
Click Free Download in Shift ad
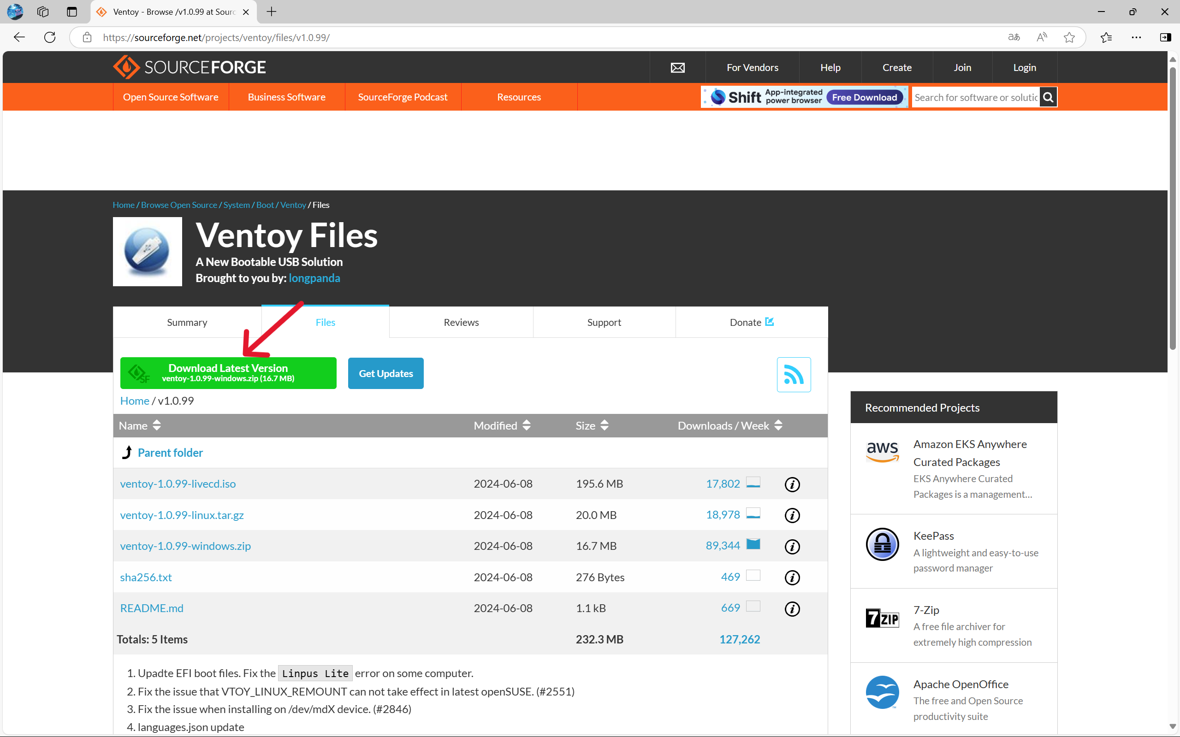pyautogui.click(x=864, y=98)
